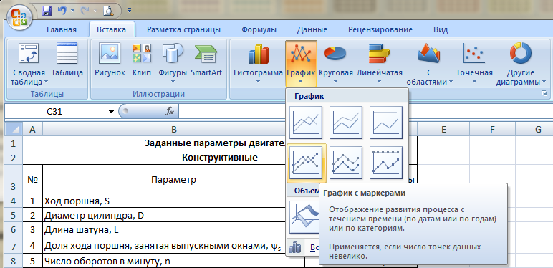
Task: Select row 5 header
Action: point(14,215)
